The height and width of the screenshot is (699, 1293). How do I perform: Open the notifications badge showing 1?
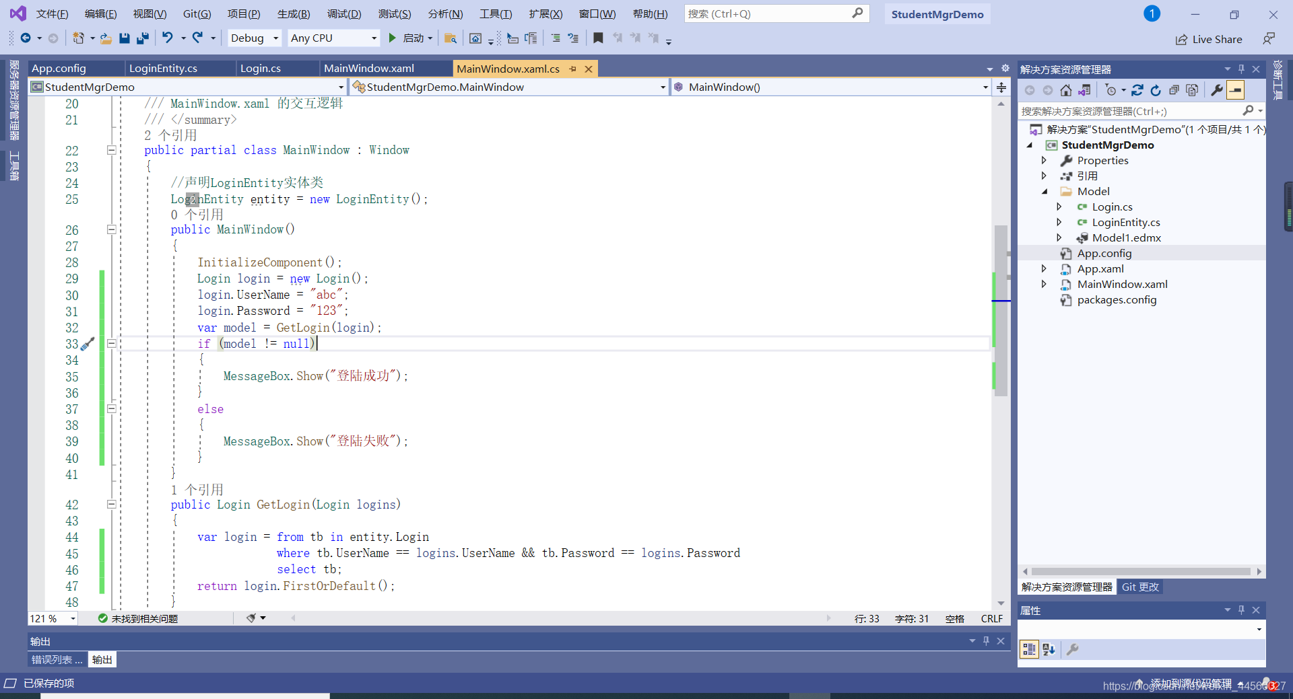coord(1152,13)
